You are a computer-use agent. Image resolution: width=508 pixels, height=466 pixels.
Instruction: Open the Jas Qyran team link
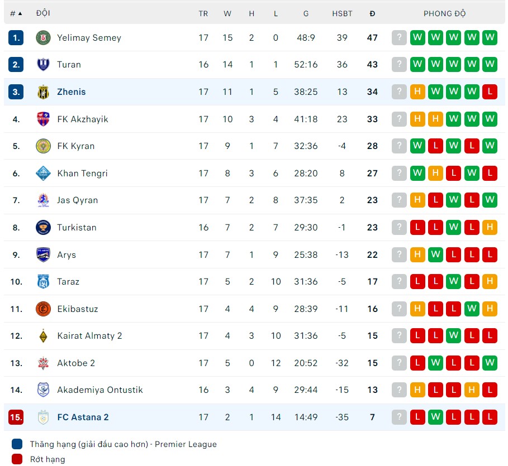click(x=77, y=200)
